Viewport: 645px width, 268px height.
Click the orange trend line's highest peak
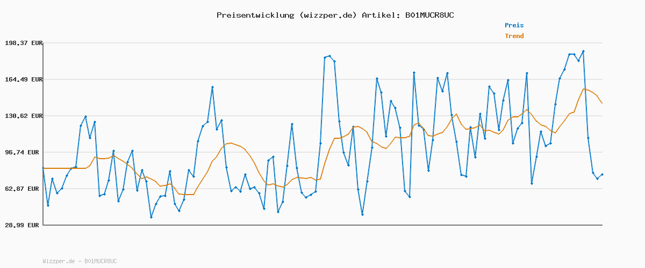pos(584,89)
